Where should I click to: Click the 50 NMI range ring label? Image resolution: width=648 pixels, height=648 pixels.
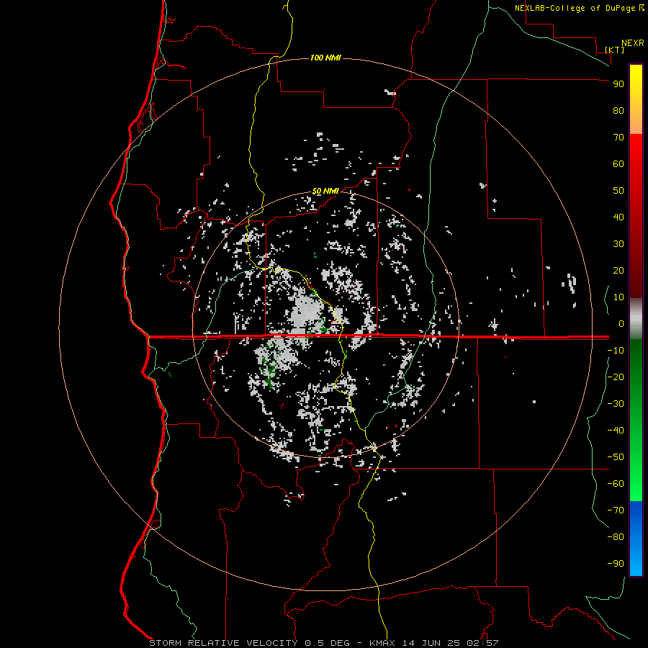[325, 191]
